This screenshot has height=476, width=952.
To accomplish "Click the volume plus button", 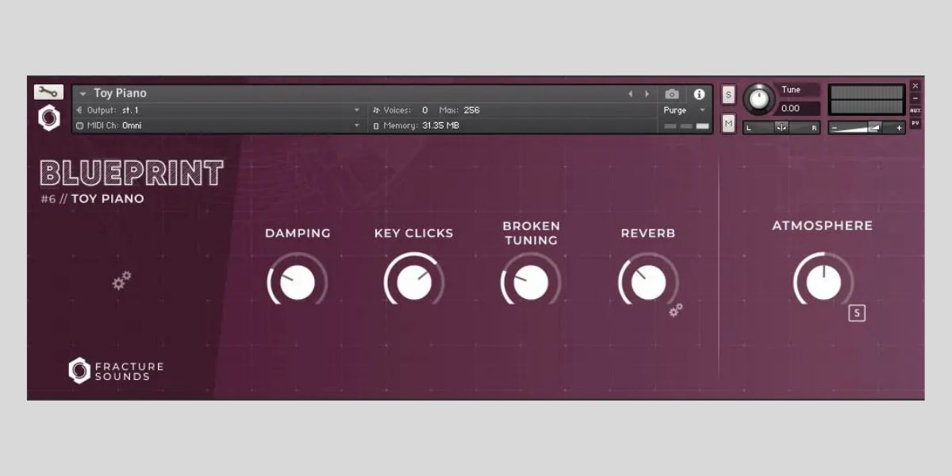I will point(899,128).
